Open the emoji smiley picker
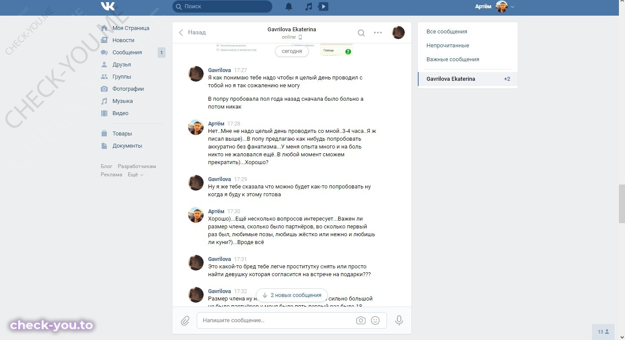 tap(375, 320)
